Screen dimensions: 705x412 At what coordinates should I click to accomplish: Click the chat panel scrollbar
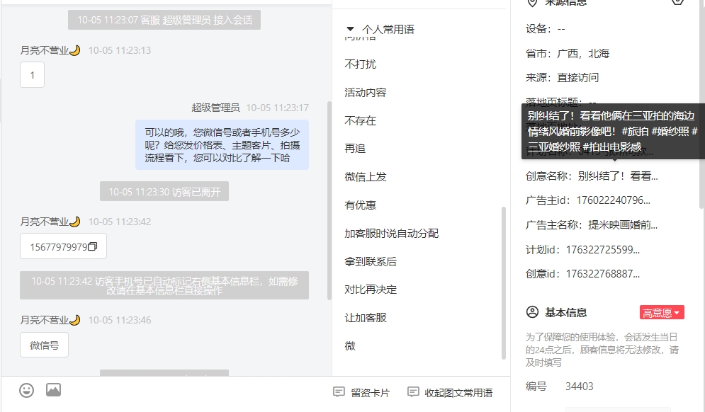coord(329,200)
